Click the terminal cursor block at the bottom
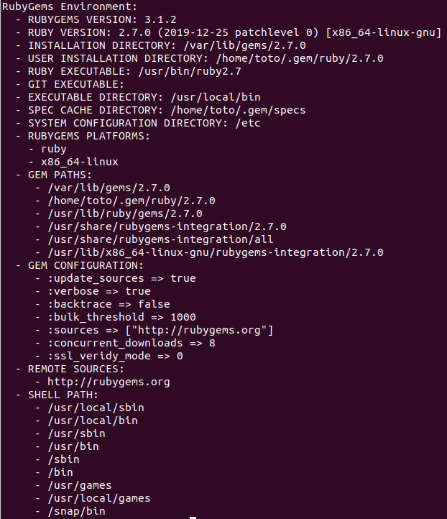This screenshot has width=447, height=519. tap(193, 518)
